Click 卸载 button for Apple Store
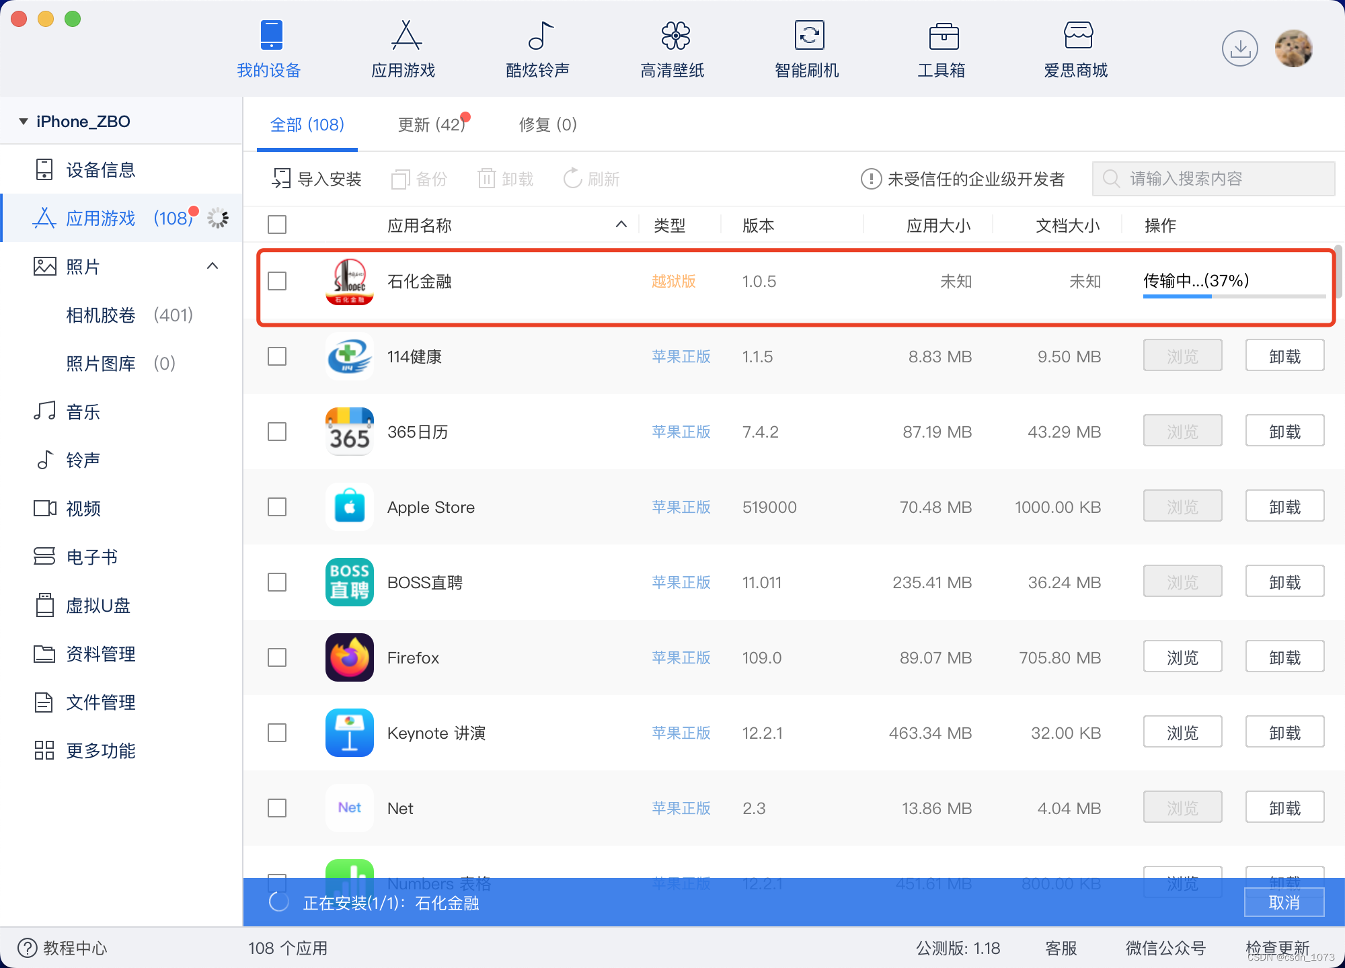 [x=1284, y=506]
